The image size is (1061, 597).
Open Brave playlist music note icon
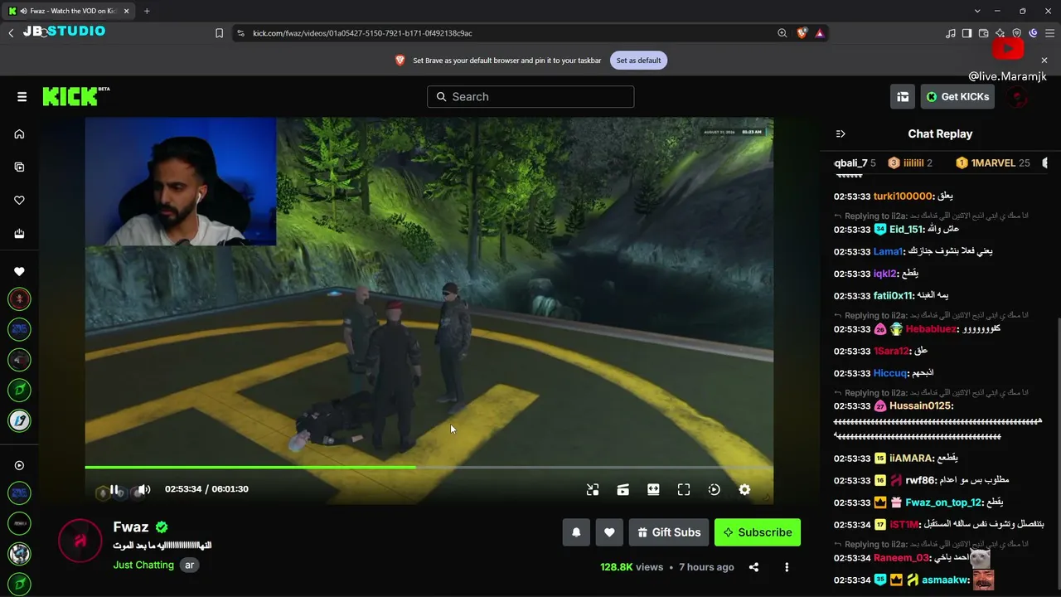pos(950,33)
